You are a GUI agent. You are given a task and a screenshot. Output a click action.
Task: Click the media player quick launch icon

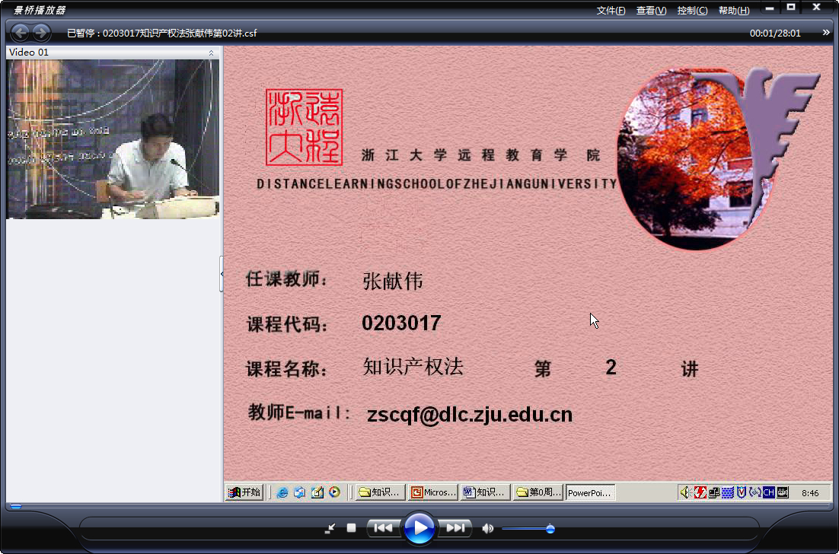point(334,492)
